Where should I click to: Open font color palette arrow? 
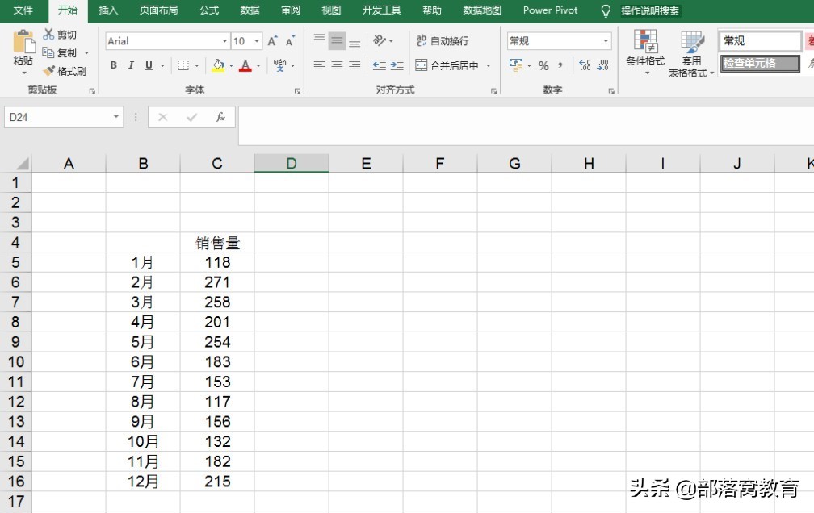point(258,65)
